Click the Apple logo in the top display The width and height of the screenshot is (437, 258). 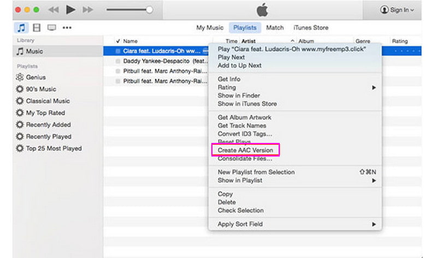(262, 10)
